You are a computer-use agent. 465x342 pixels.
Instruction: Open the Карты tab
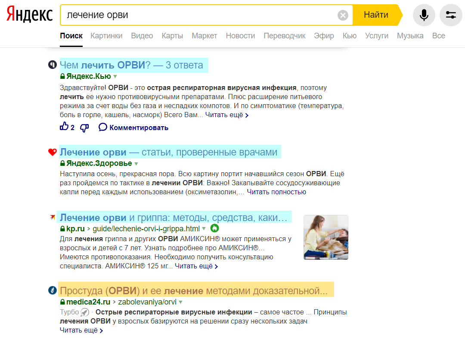(172, 36)
